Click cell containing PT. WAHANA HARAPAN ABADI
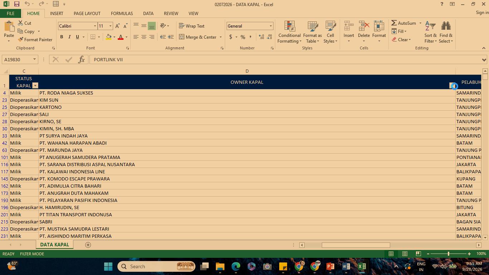This screenshot has height=275, width=489. point(247,143)
